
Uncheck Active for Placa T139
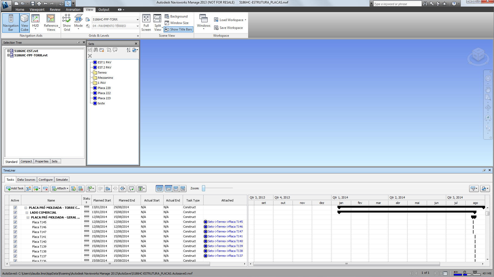(x=15, y=246)
